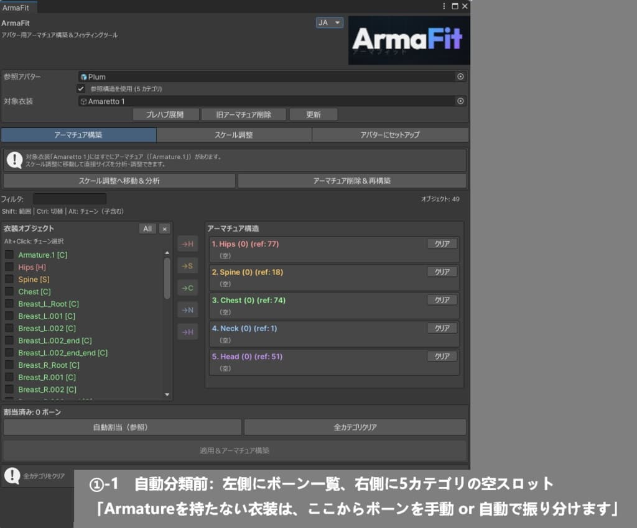This screenshot has width=637, height=528.
Task: Switch to the アバターにセットアップ tab
Action: click(x=390, y=135)
